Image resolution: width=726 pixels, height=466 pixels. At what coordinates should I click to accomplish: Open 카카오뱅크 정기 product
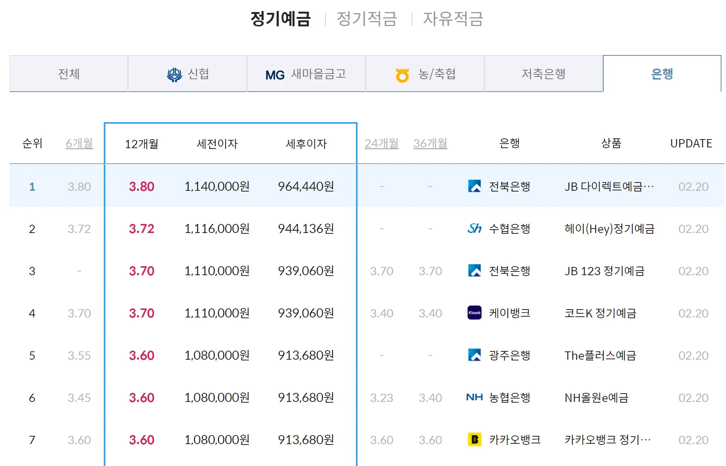[607, 440]
